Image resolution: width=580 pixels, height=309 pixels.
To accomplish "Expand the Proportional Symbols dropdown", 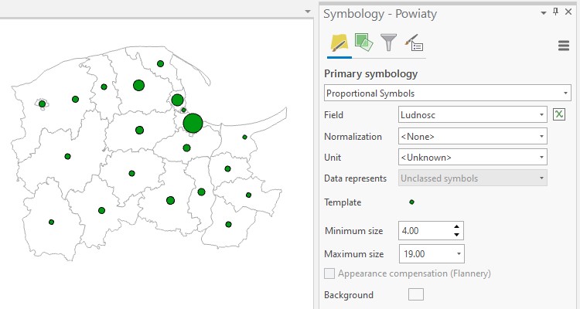I will tap(566, 93).
